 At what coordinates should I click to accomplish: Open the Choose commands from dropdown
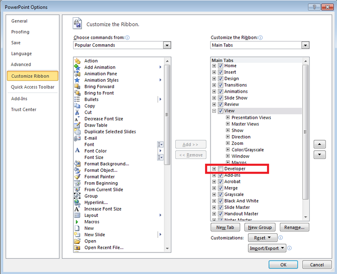click(x=167, y=45)
